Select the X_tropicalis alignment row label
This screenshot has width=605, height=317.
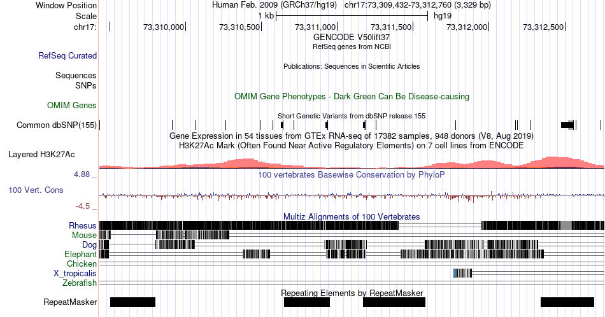click(75, 274)
